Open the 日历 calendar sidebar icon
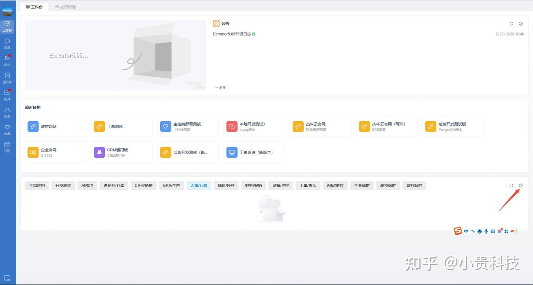 point(7,147)
